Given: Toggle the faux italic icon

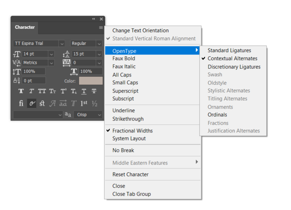Looking at the screenshot, I should [x=31, y=91].
